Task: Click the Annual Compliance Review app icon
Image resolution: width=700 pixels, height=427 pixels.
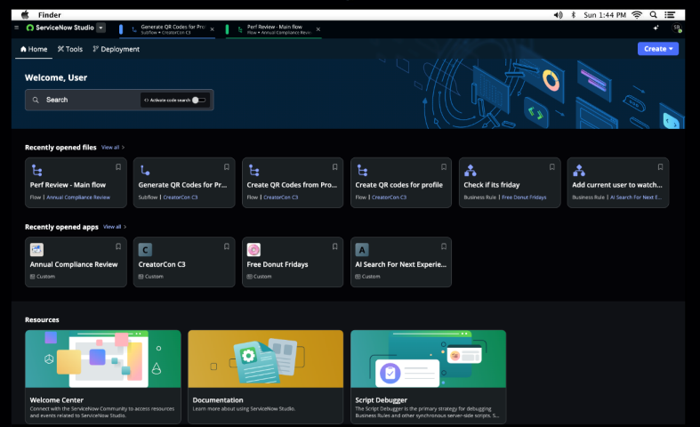Action: pyautogui.click(x=36, y=250)
